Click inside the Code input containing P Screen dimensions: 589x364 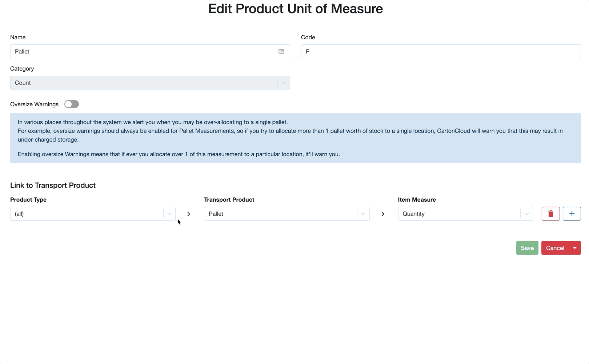(440, 51)
